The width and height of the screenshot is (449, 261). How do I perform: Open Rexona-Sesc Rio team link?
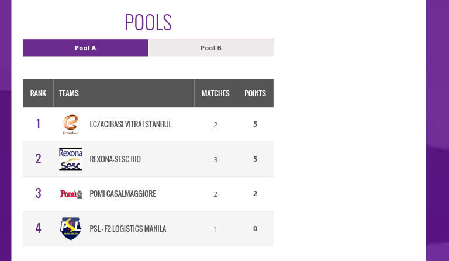pyautogui.click(x=115, y=159)
